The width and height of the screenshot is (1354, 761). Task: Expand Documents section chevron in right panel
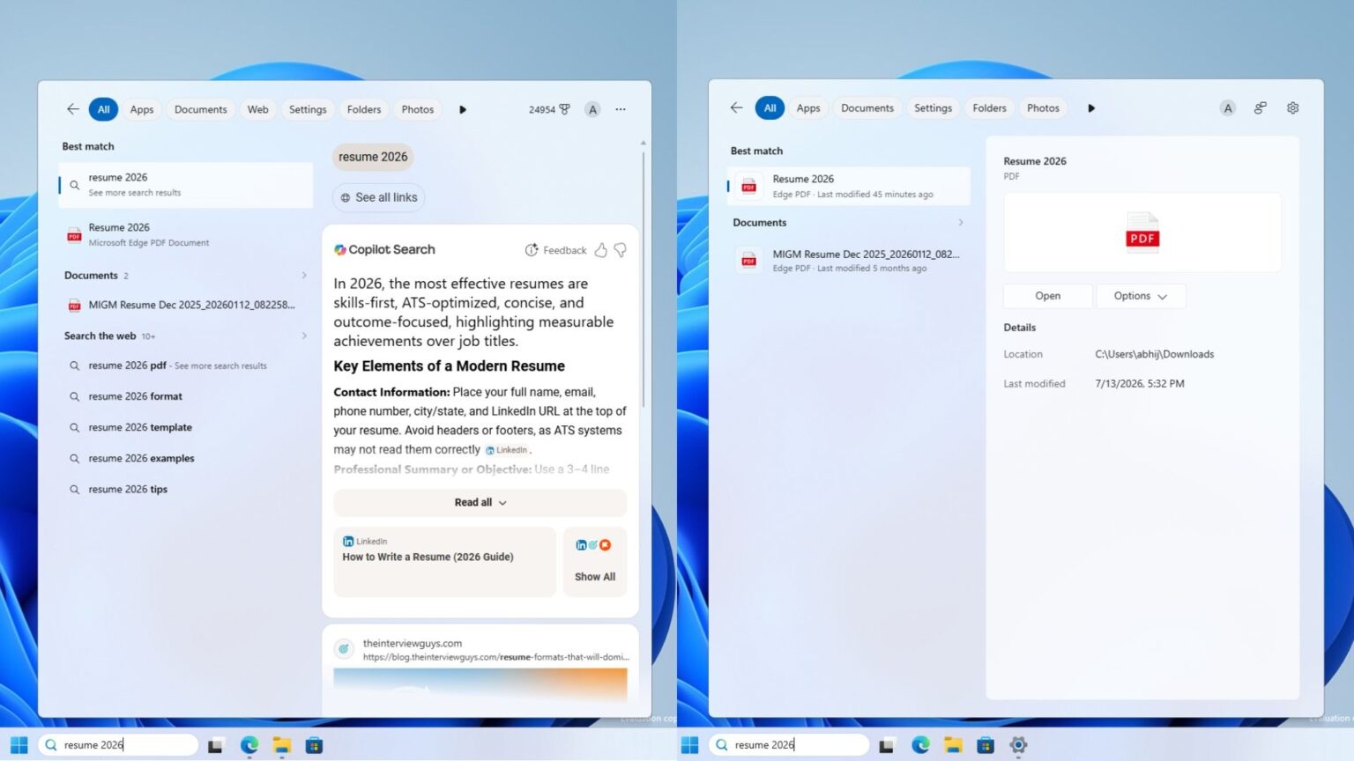pos(960,223)
